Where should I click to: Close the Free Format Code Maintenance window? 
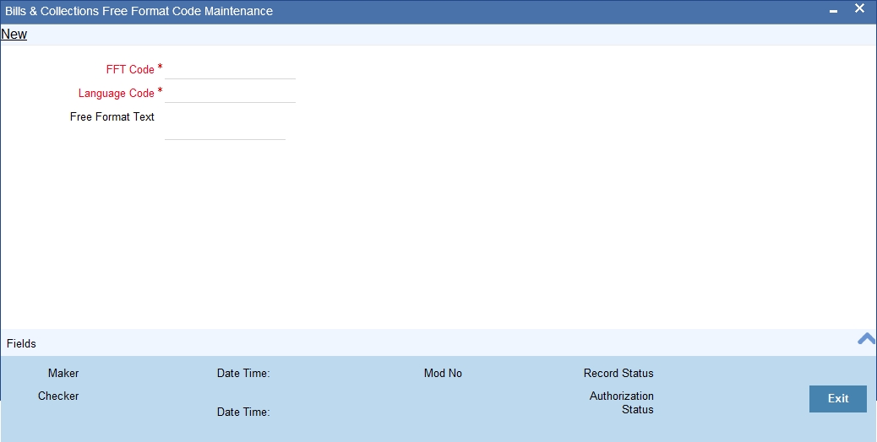[859, 8]
